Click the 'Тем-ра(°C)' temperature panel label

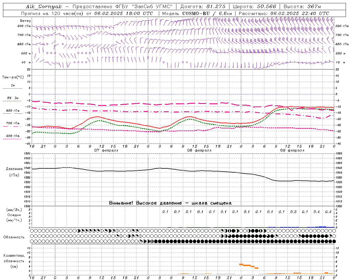[x=13, y=77]
